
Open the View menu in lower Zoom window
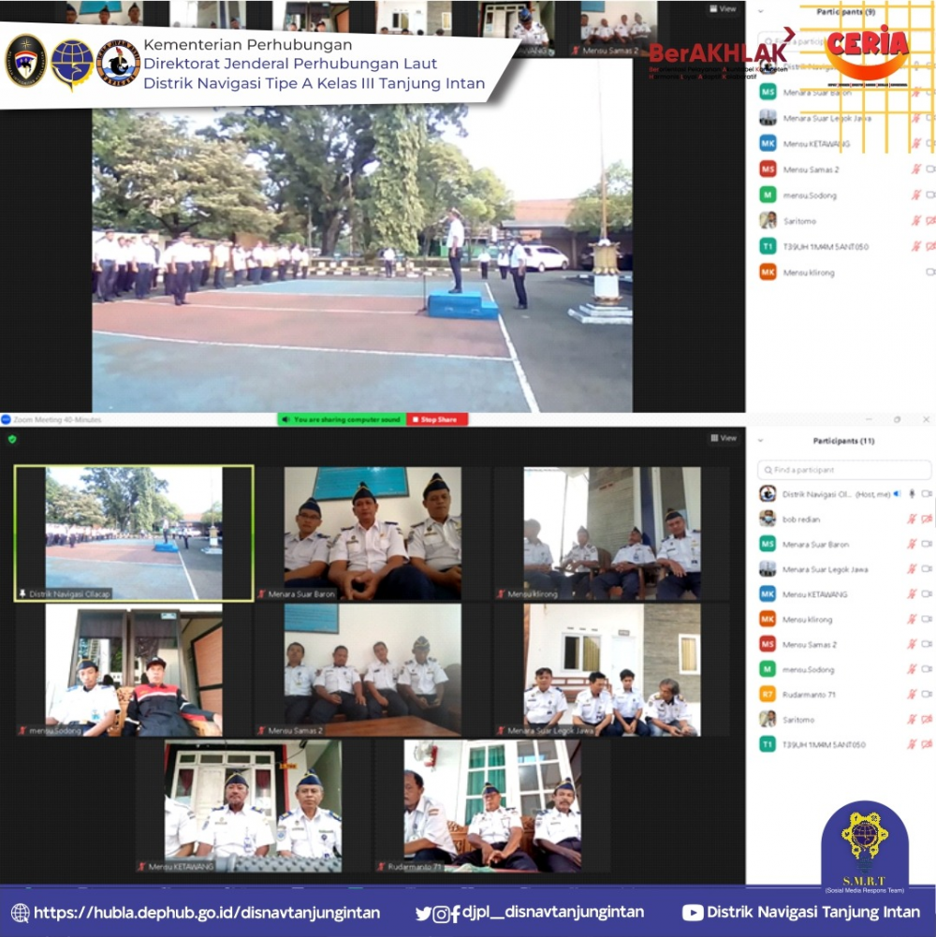724,438
